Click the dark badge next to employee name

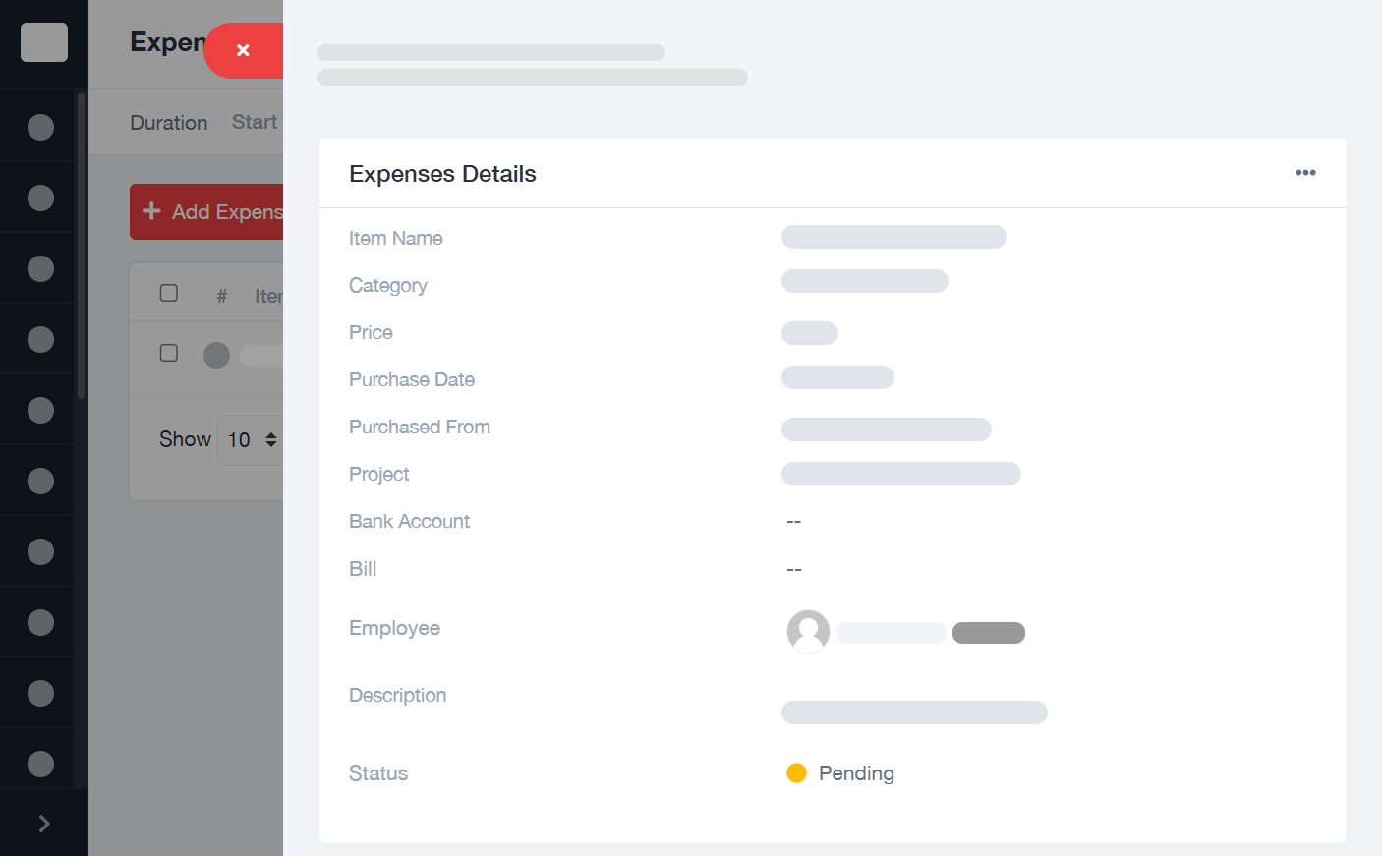click(x=988, y=632)
